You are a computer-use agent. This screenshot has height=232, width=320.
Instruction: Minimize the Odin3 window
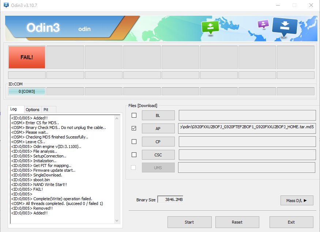pos(278,5)
